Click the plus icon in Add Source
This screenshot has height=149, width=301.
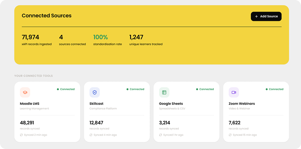[256, 16]
